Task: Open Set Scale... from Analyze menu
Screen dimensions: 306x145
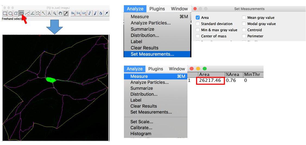Action: pyautogui.click(x=141, y=122)
